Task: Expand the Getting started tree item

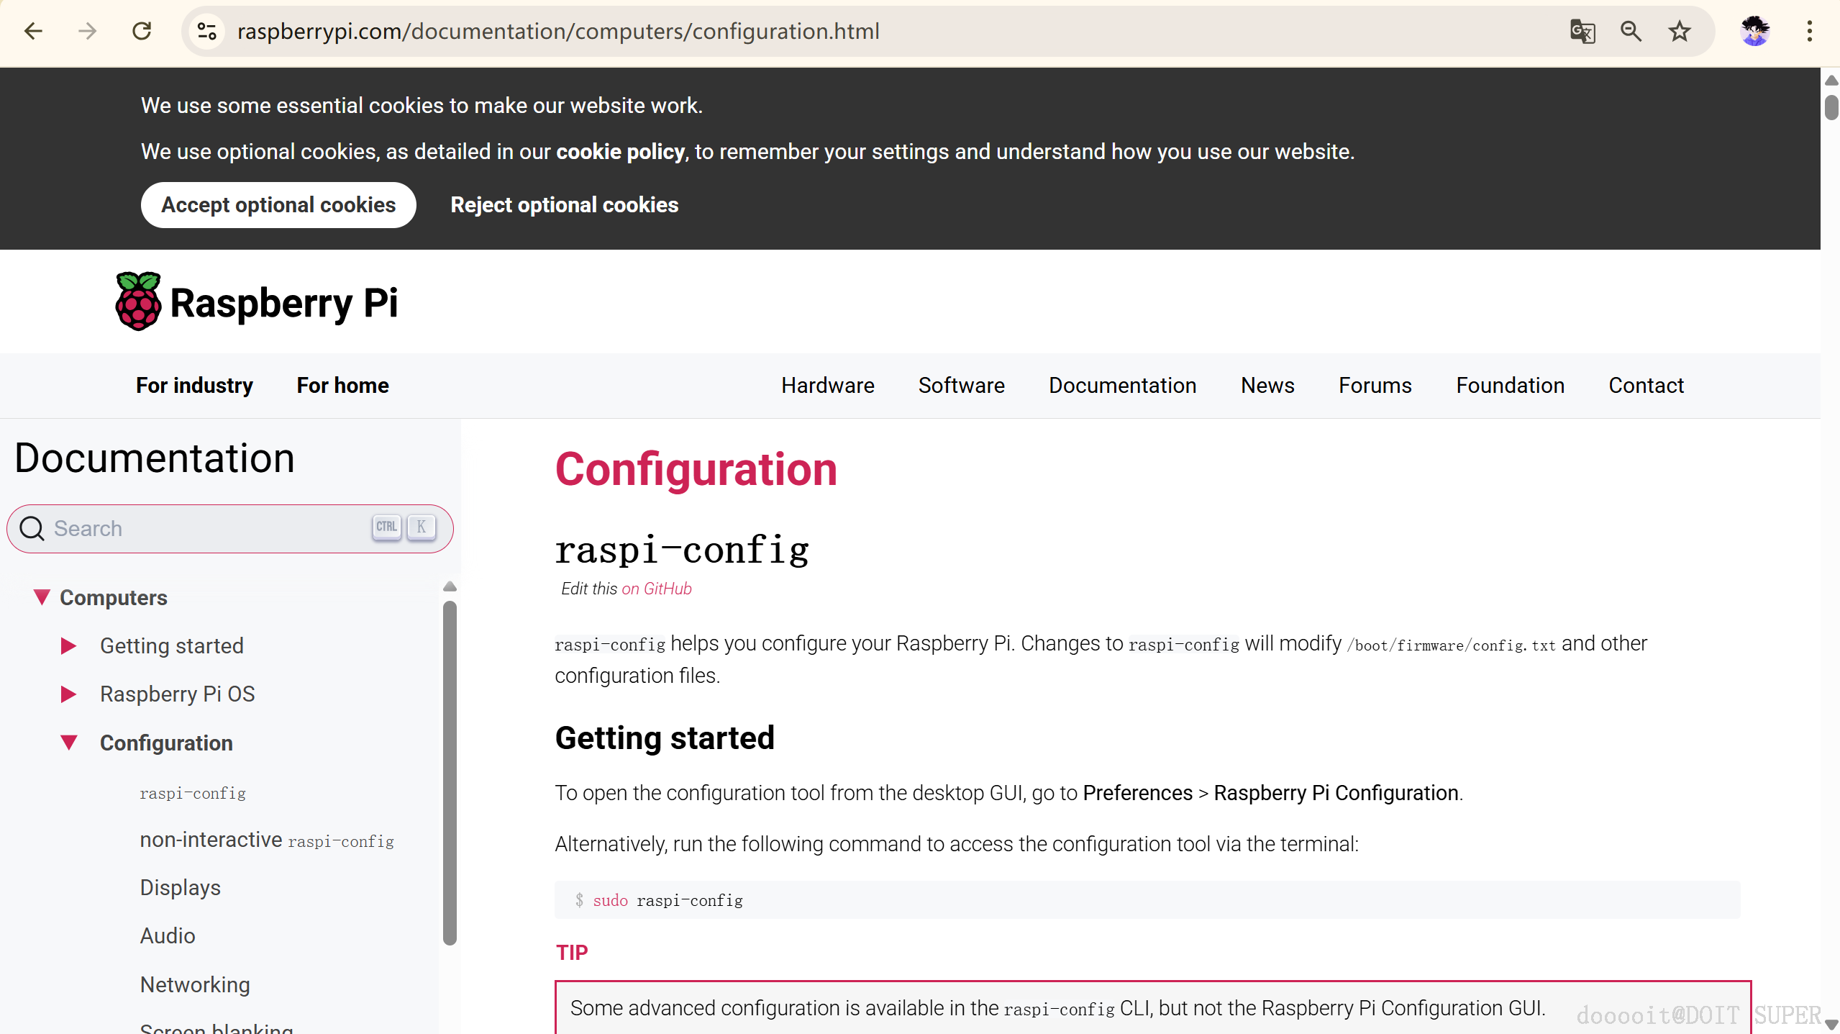Action: pyautogui.click(x=68, y=645)
